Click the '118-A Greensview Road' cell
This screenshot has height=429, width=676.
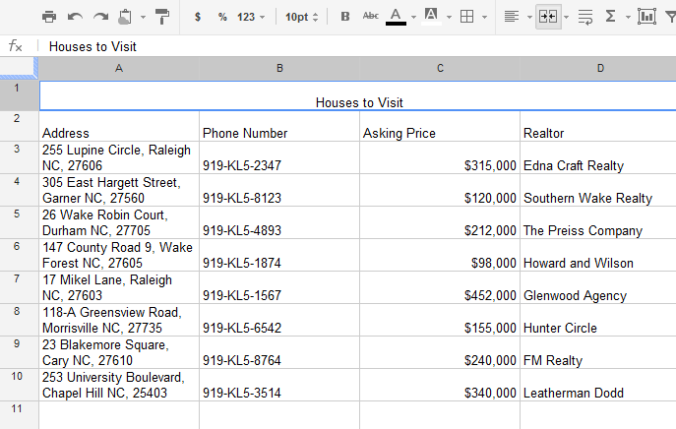point(119,320)
